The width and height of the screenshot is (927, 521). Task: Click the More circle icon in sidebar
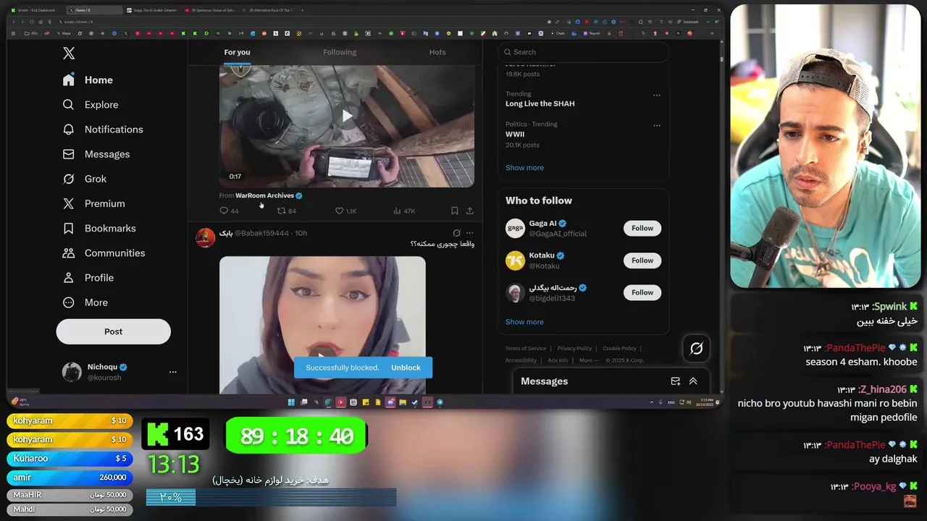click(x=69, y=302)
